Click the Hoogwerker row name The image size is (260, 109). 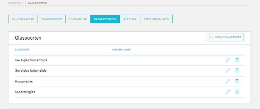[24, 81]
